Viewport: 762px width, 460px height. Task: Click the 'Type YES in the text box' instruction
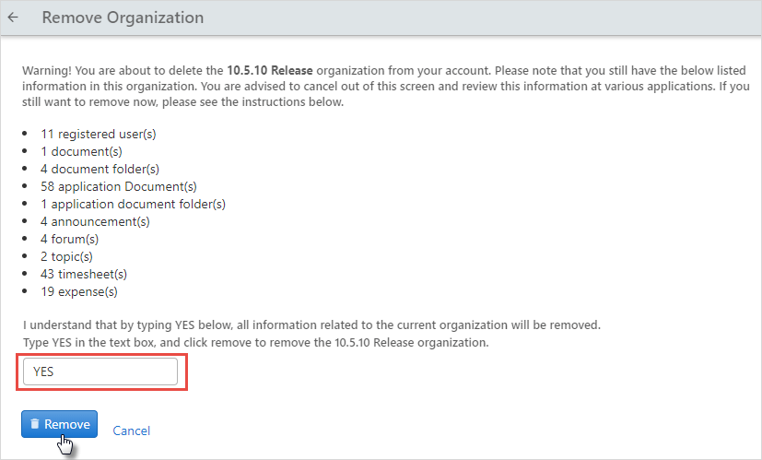click(x=255, y=342)
